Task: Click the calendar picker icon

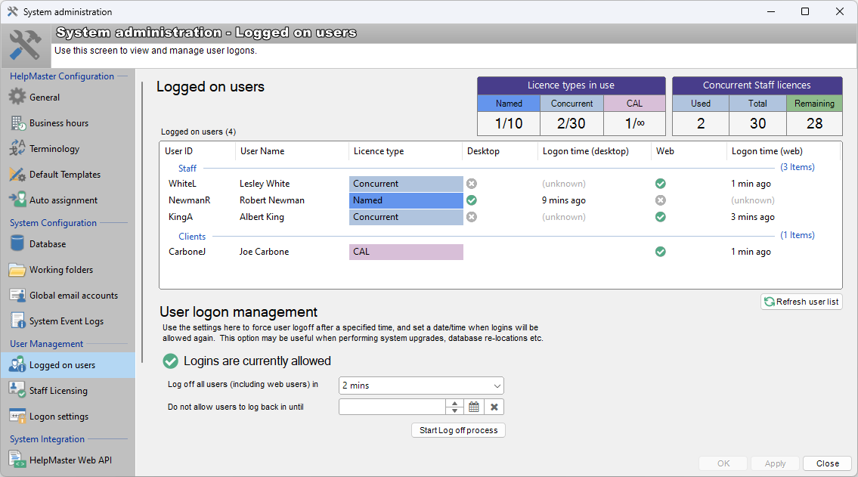Action: (x=474, y=407)
